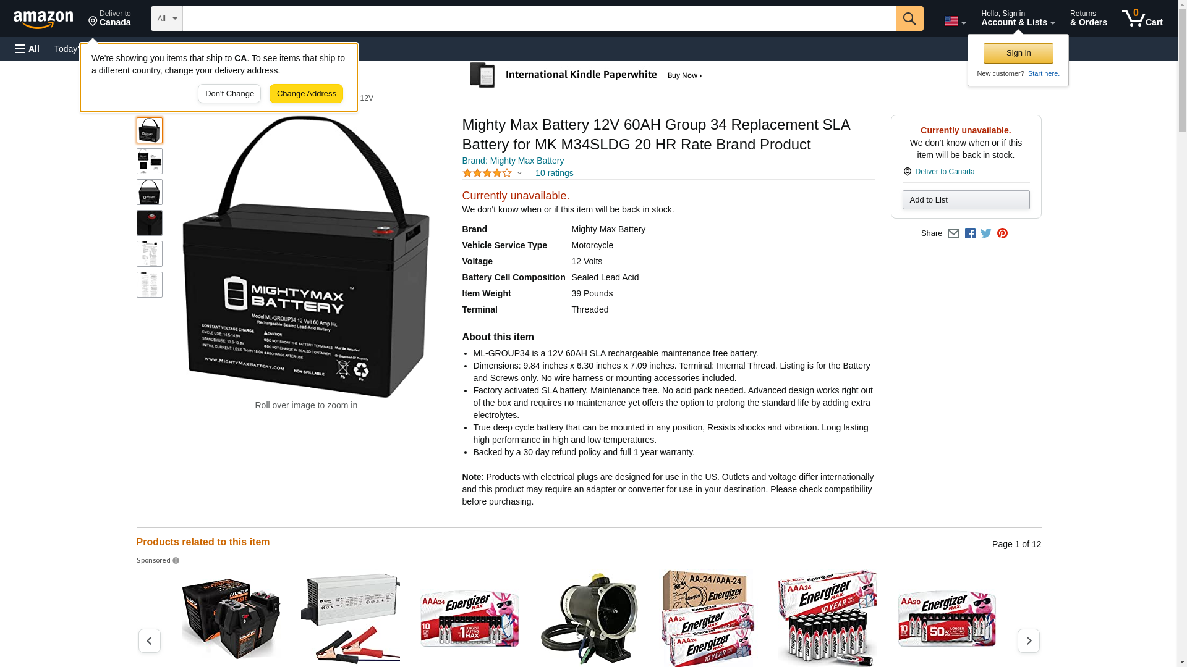Image resolution: width=1187 pixels, height=667 pixels.
Task: Show next related products page arrow
Action: click(x=1028, y=640)
